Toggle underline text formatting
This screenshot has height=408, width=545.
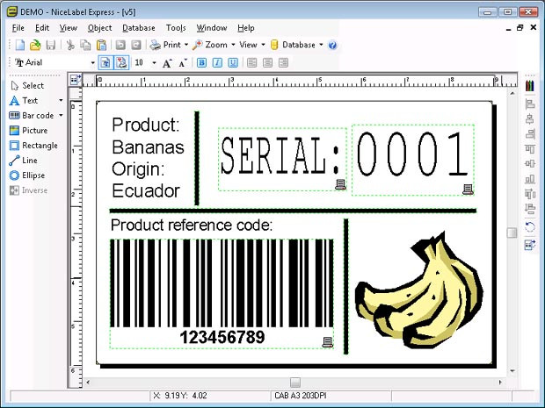pos(233,63)
